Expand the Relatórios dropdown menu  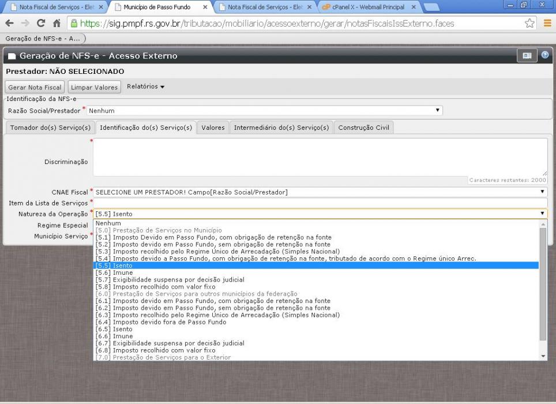(x=145, y=87)
